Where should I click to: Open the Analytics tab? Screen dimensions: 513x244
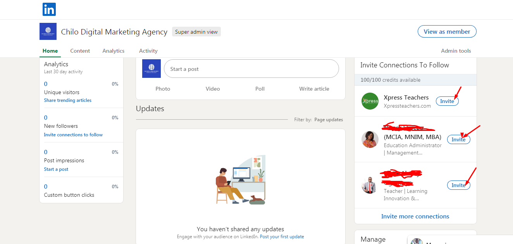click(114, 51)
